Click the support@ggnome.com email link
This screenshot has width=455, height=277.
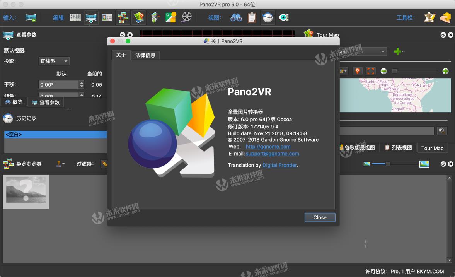point(272,154)
